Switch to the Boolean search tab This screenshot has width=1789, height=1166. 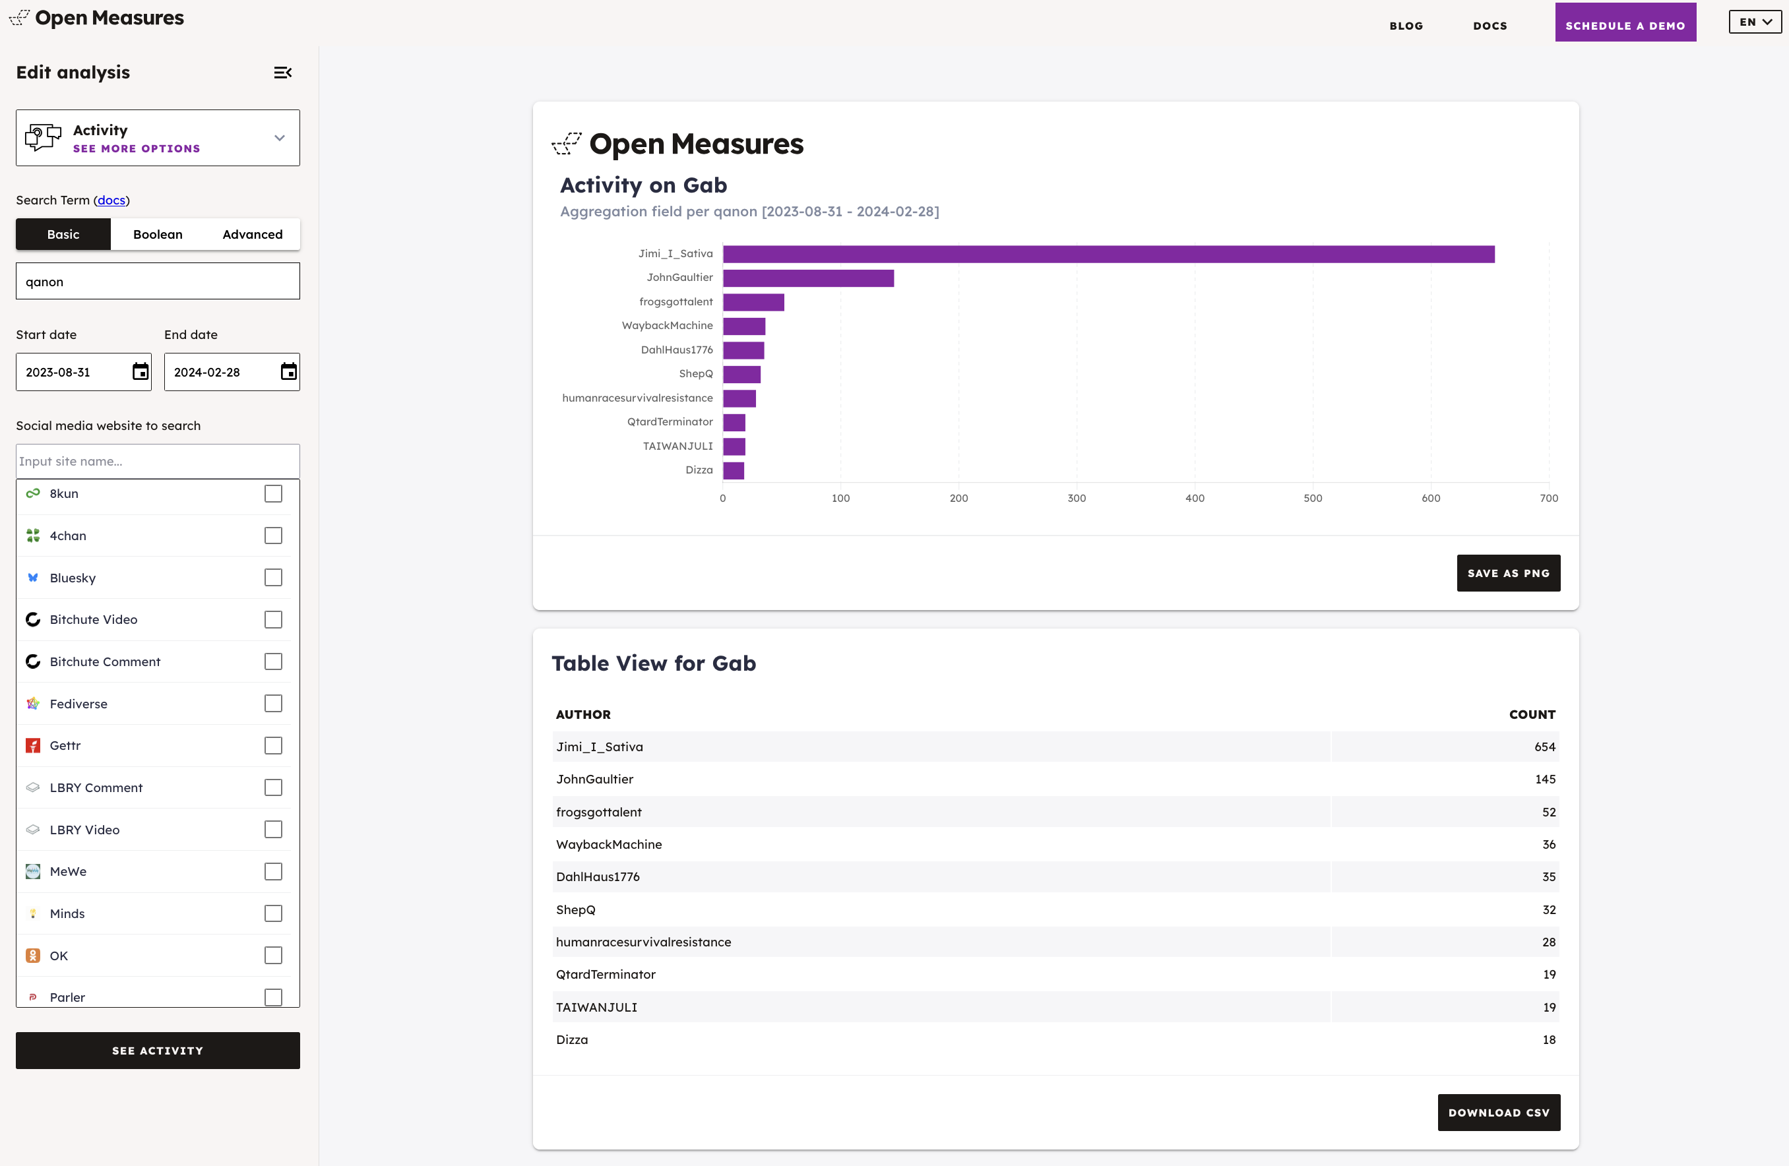click(x=158, y=234)
